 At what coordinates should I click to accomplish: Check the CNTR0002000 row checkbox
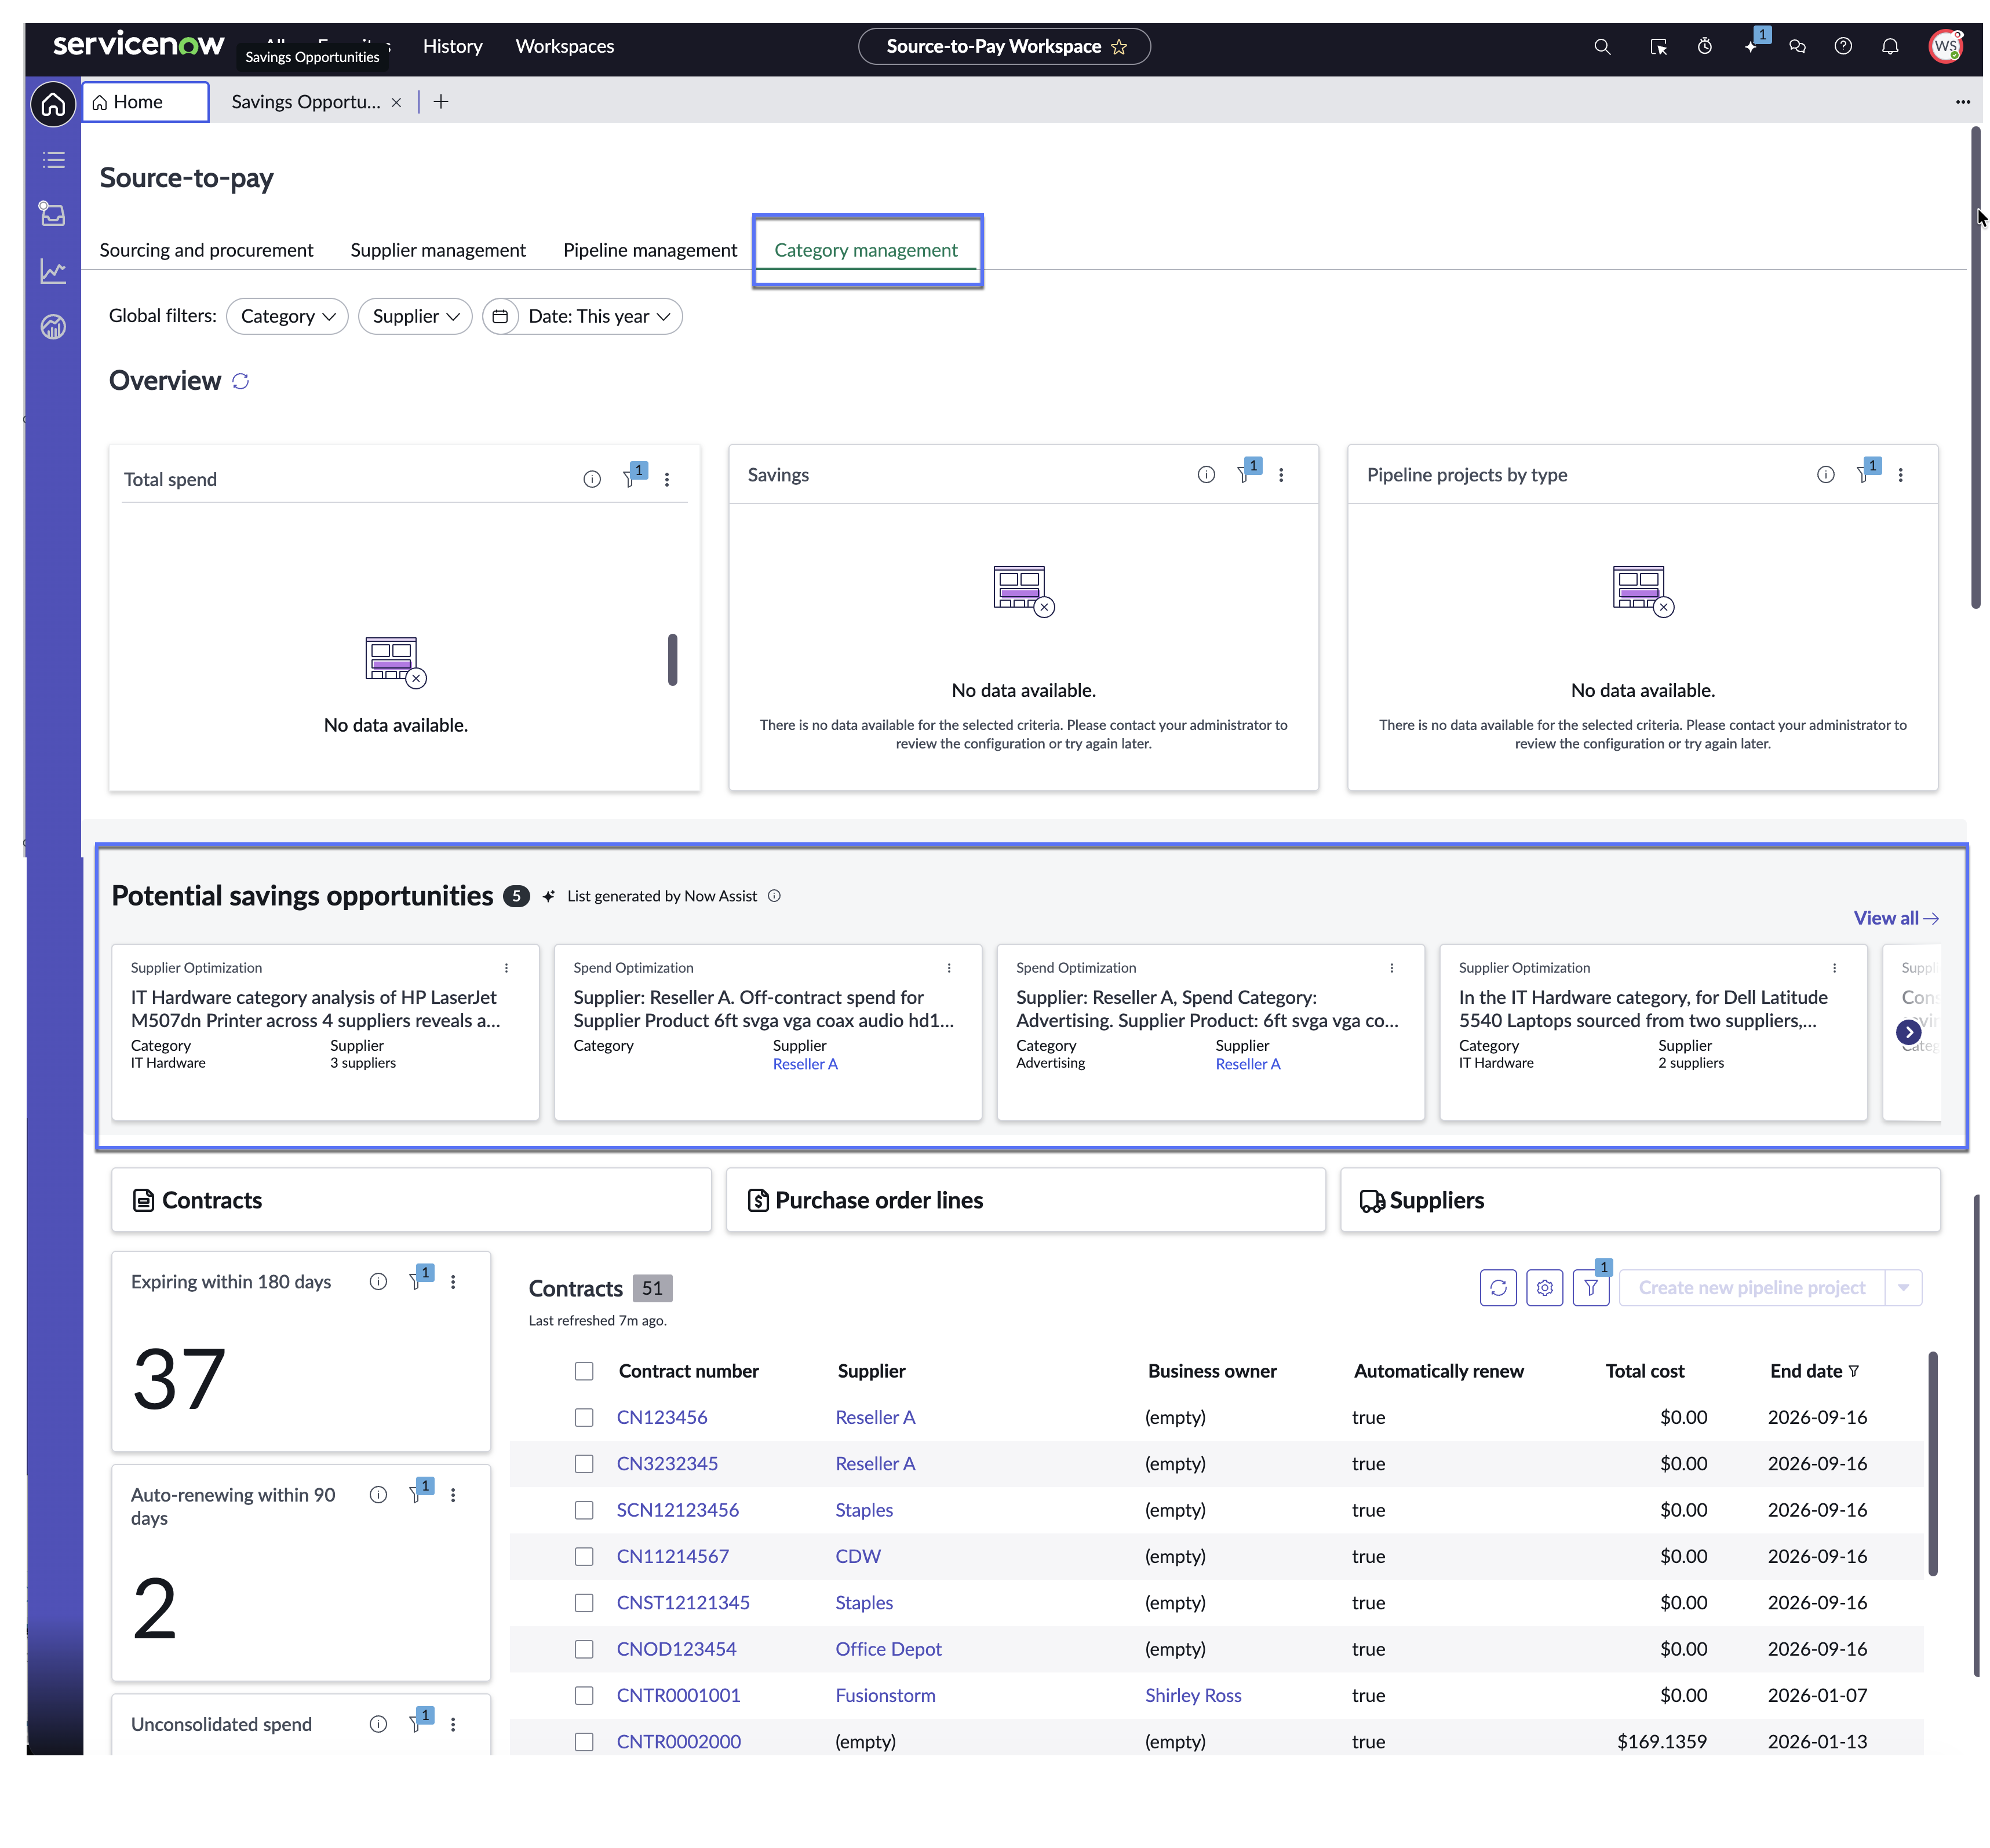584,1742
